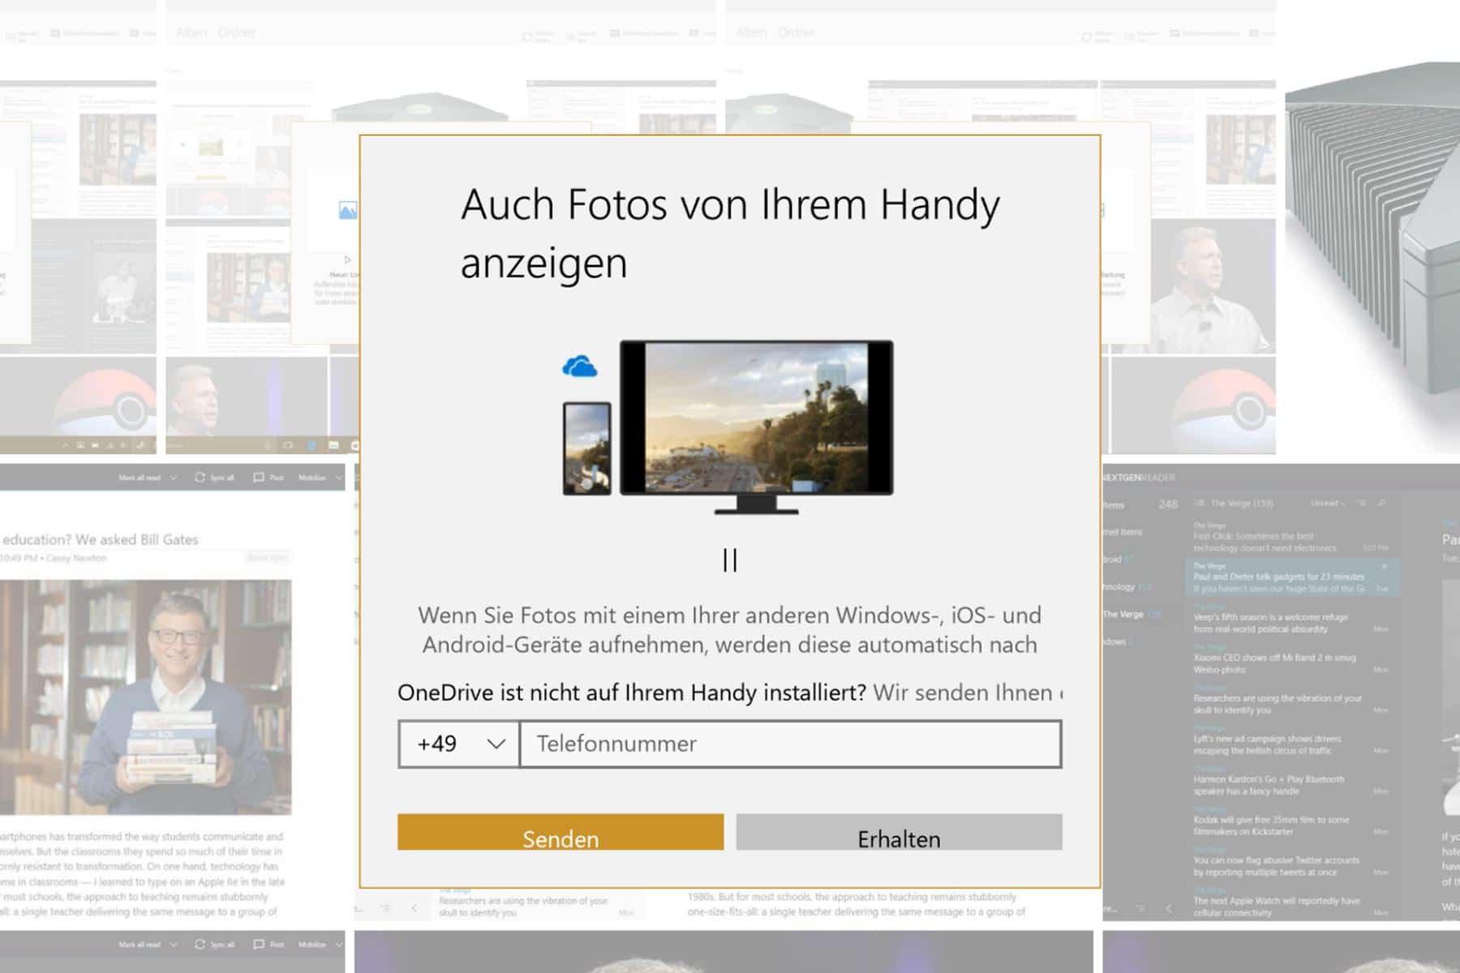Screen dimensions: 1460x973
Task: Click the back chevron at the NextGen Reader sidebar bottom
Action: pos(1169,909)
